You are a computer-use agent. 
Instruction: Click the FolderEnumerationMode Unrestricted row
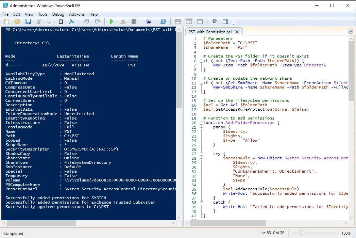click(50, 114)
